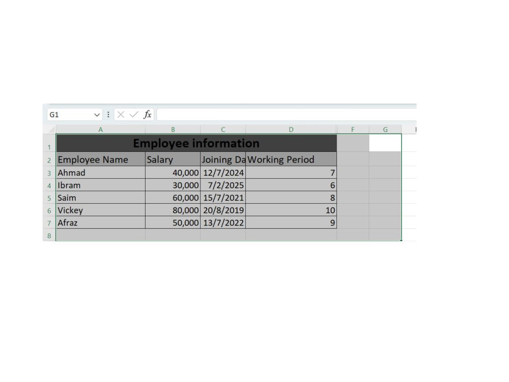Screen dimensions: 509x382
Task: Select Vickey's working period cell 10
Action: (x=291, y=210)
